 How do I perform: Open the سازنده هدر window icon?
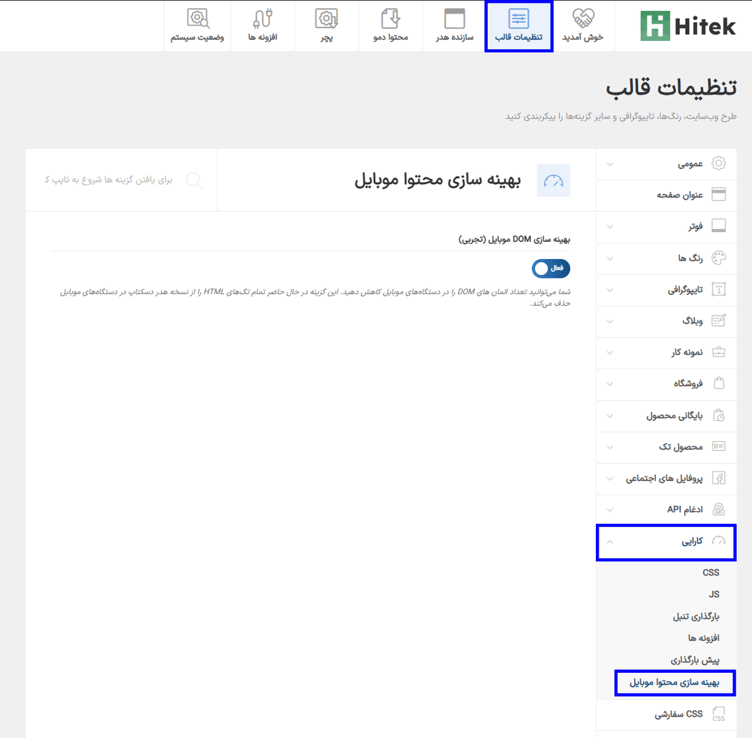point(454,19)
